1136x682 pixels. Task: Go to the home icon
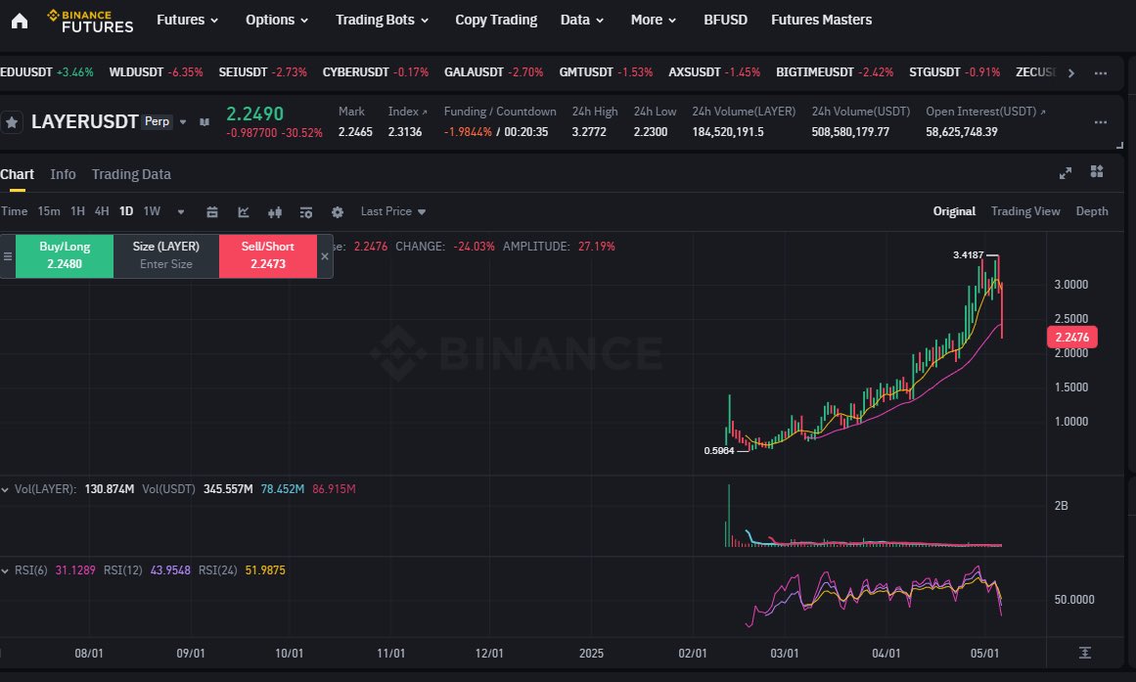click(x=20, y=21)
